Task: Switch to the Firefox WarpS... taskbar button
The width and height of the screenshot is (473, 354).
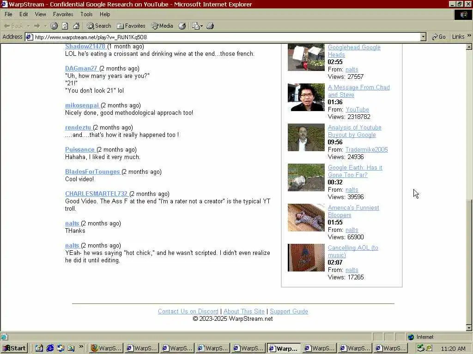Action: 106,348
